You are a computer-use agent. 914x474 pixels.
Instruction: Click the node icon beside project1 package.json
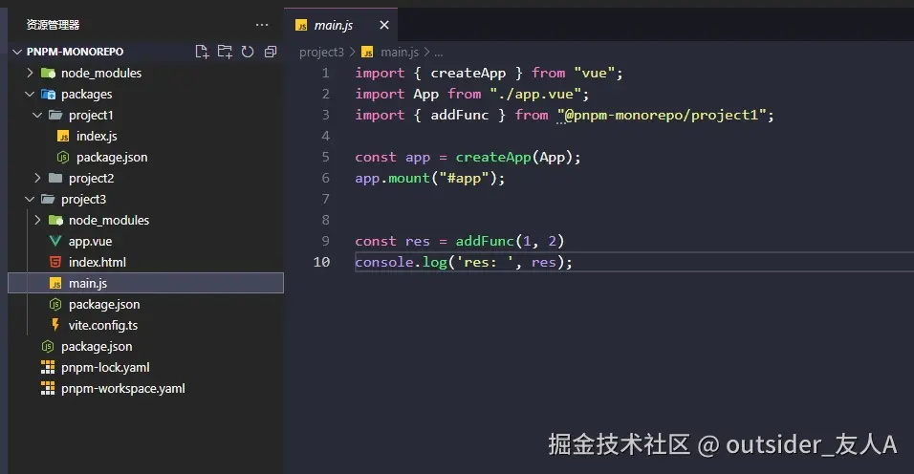[x=63, y=158]
